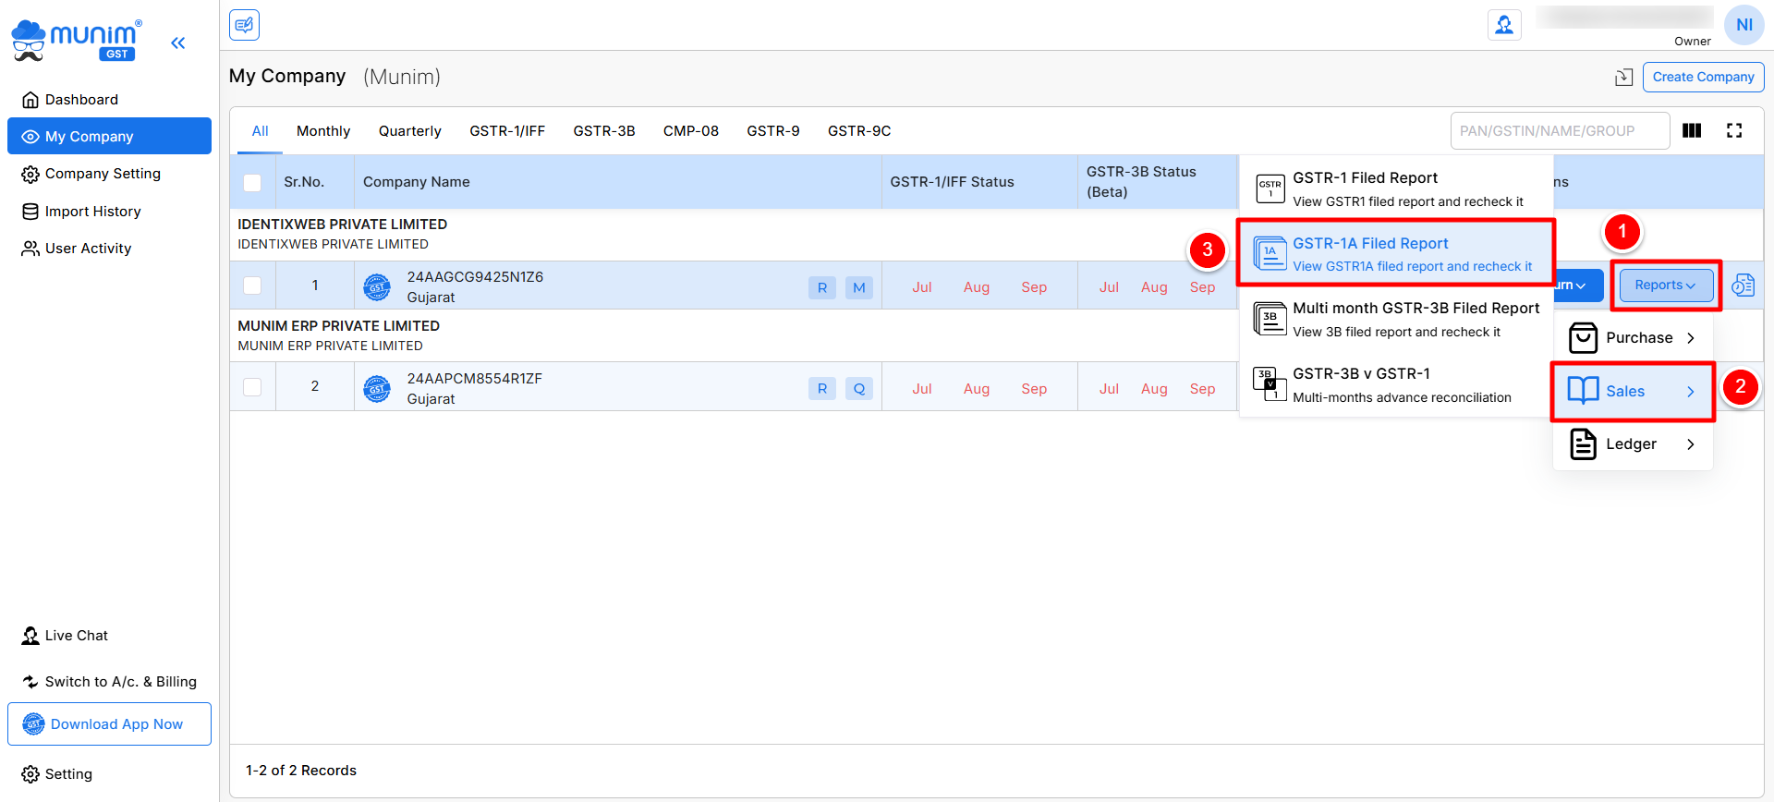Open column chooser icon
This screenshot has height=802, width=1774.
point(1692,131)
